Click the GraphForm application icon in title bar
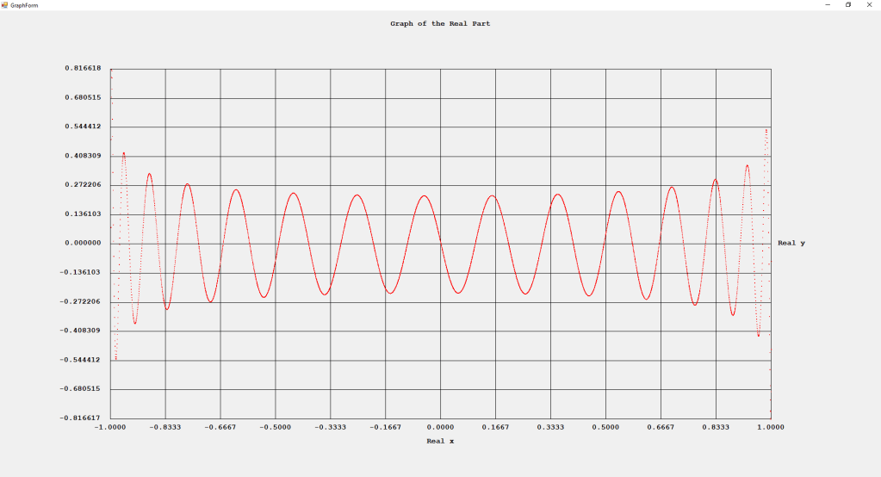The image size is (881, 477). pyautogui.click(x=4, y=5)
